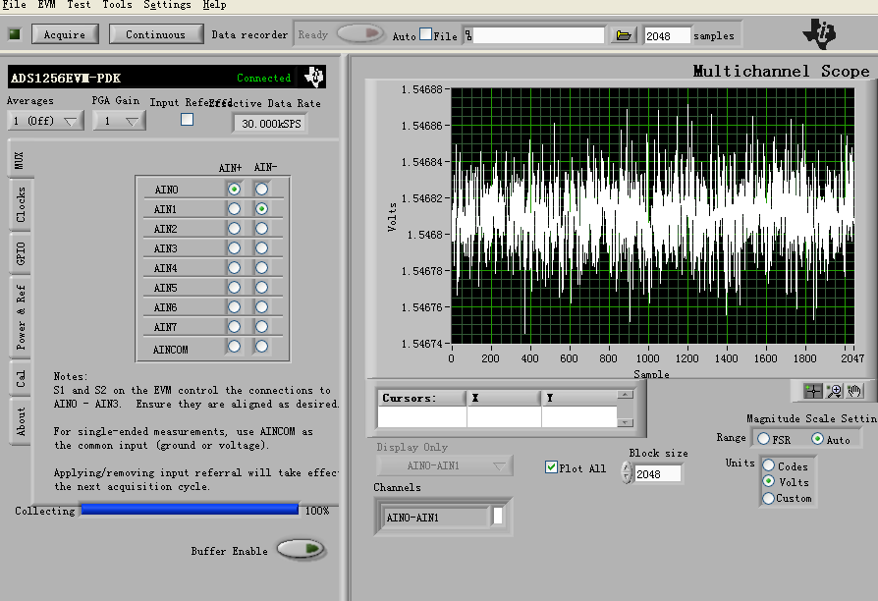Click the Continuous button
The width and height of the screenshot is (878, 601).
[x=155, y=34]
